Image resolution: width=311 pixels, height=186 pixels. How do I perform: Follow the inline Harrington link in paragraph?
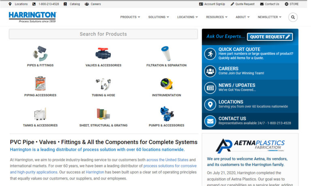95,172
